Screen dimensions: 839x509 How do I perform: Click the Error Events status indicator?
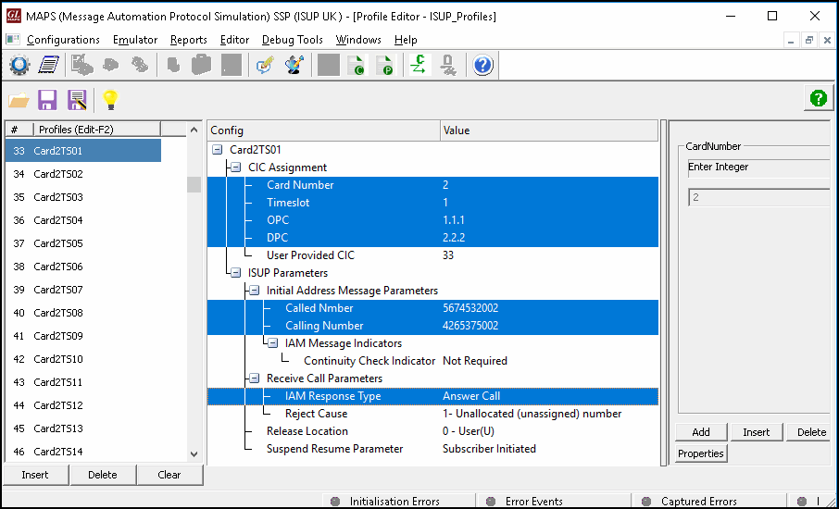pyautogui.click(x=527, y=502)
